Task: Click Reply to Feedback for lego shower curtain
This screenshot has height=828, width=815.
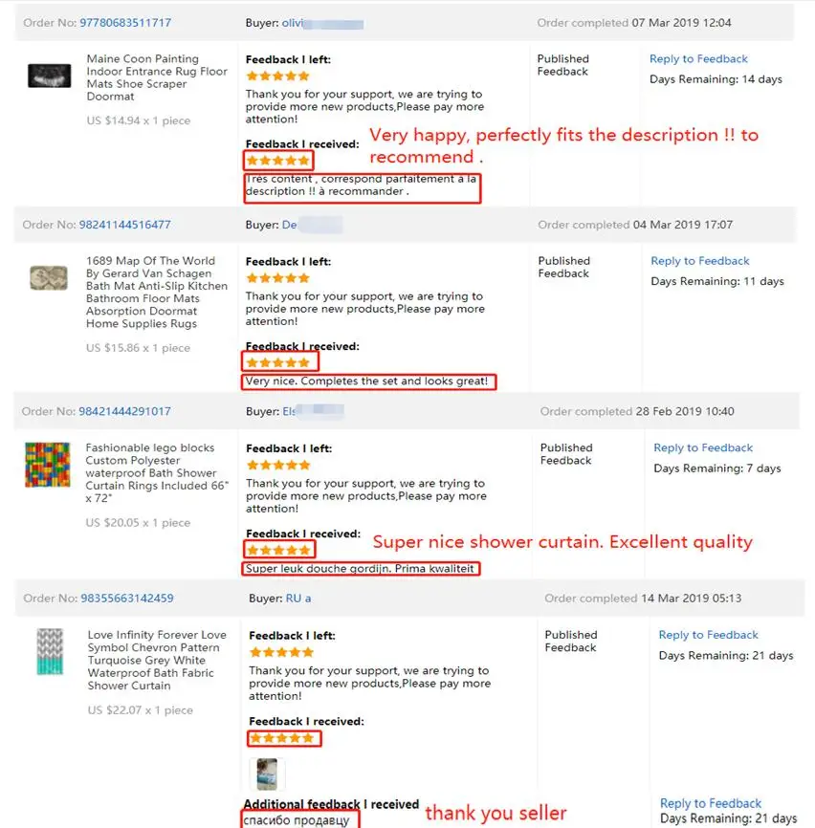Action: point(703,447)
